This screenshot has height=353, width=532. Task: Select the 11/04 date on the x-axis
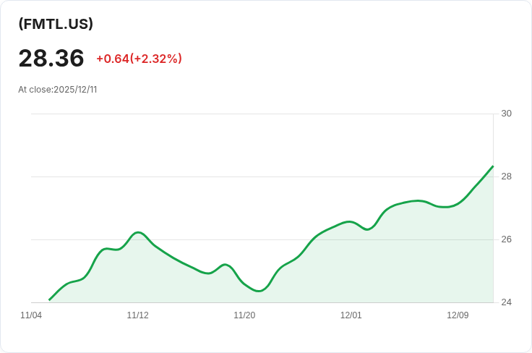pos(31,315)
